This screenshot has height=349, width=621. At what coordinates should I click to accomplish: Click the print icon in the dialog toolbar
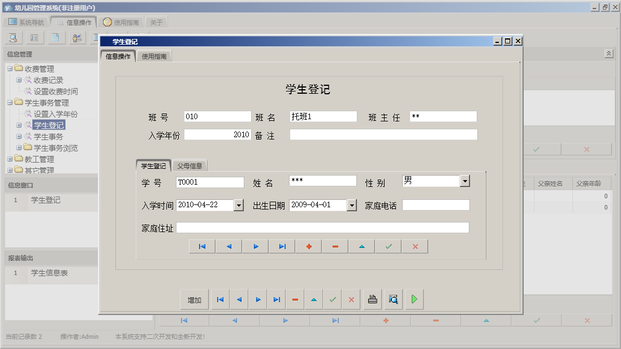point(373,299)
